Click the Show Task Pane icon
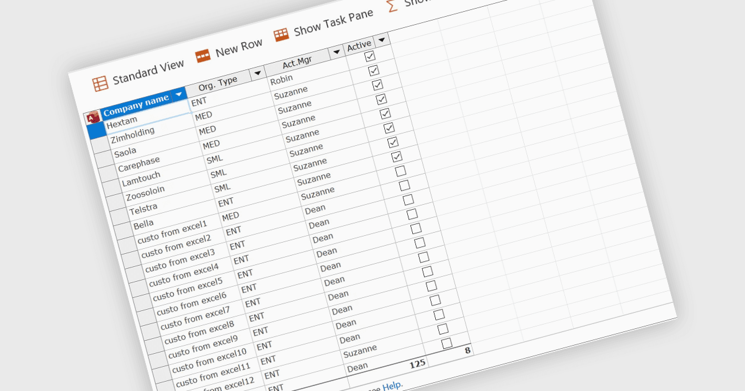The image size is (745, 391). (x=281, y=35)
